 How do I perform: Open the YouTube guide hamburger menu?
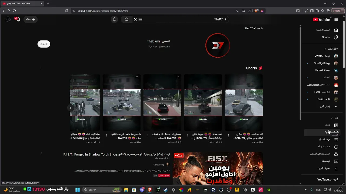tap(336, 19)
